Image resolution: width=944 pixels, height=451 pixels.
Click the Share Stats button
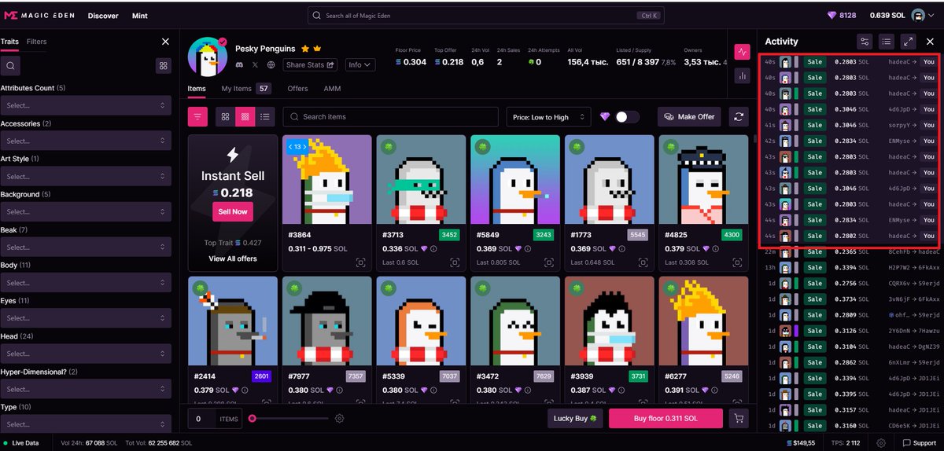point(311,64)
